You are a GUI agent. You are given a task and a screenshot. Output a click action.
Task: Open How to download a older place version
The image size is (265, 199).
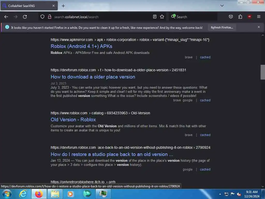93,77
